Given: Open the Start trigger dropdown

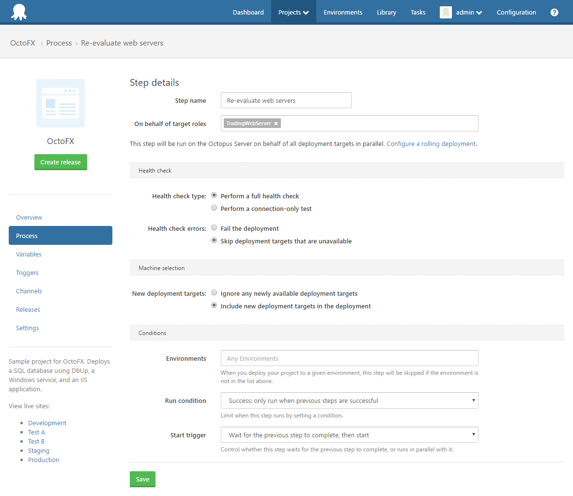Looking at the screenshot, I should coord(349,435).
